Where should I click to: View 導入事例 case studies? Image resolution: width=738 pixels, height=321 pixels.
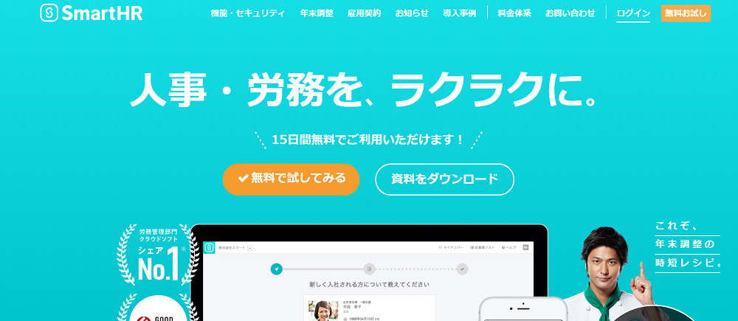point(459,13)
